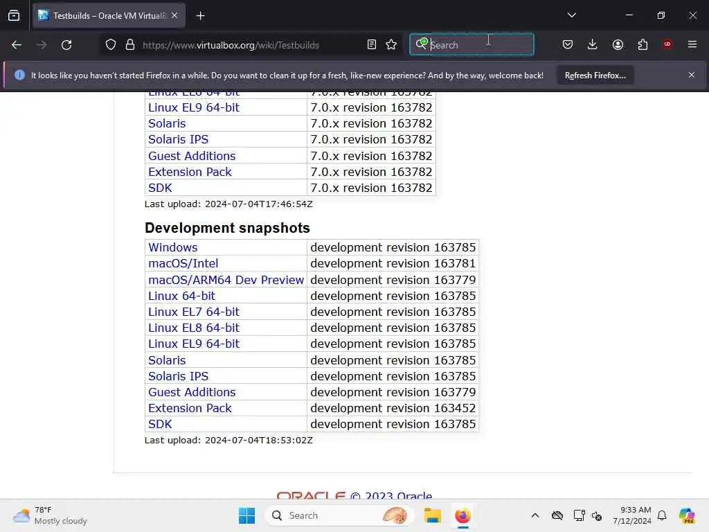Viewport: 709px width, 532px height.
Task: Open the Solaris IPS 7.0.x link
Action: tap(178, 139)
